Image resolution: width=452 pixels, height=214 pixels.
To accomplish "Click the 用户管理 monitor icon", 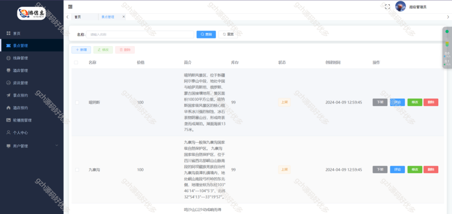I will 8,146.
